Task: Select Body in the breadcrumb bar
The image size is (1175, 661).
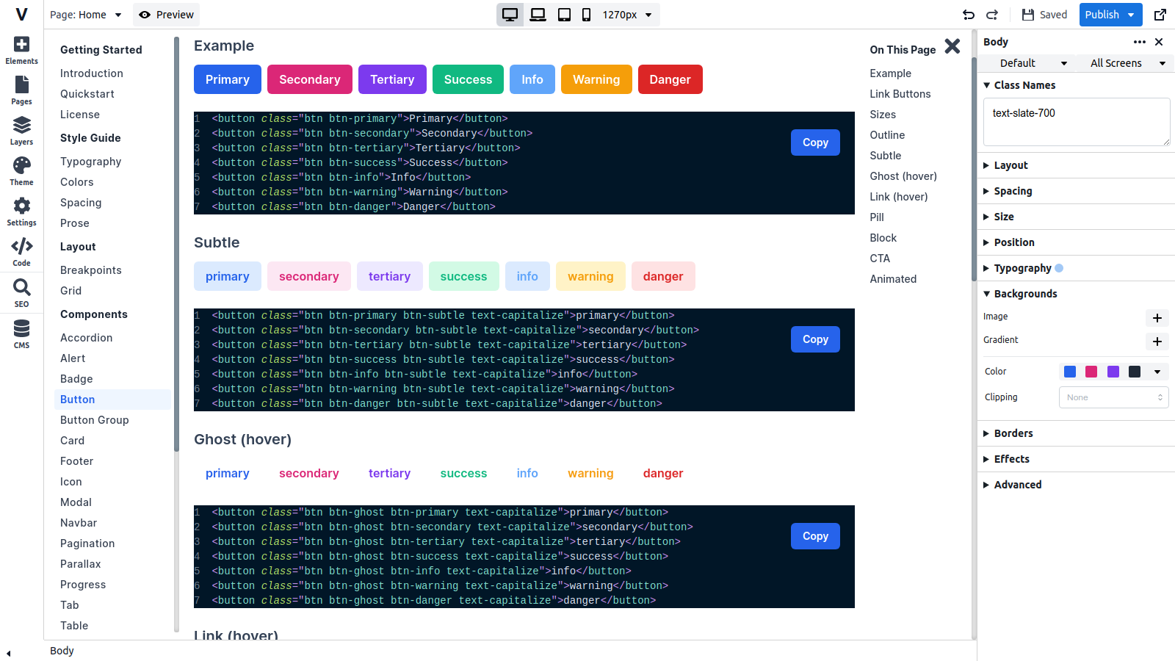Action: [62, 651]
